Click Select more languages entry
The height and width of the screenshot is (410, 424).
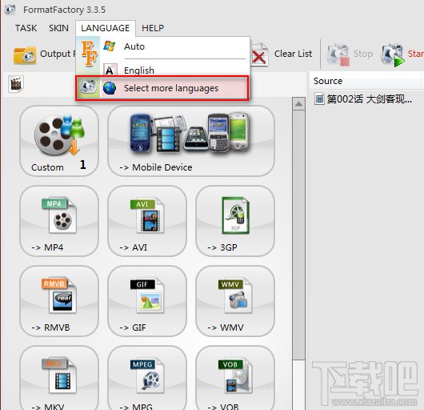pos(162,88)
